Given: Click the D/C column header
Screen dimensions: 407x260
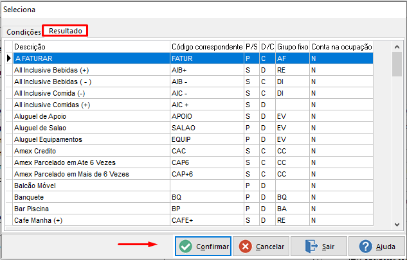Looking at the screenshot, I should click(267, 47).
